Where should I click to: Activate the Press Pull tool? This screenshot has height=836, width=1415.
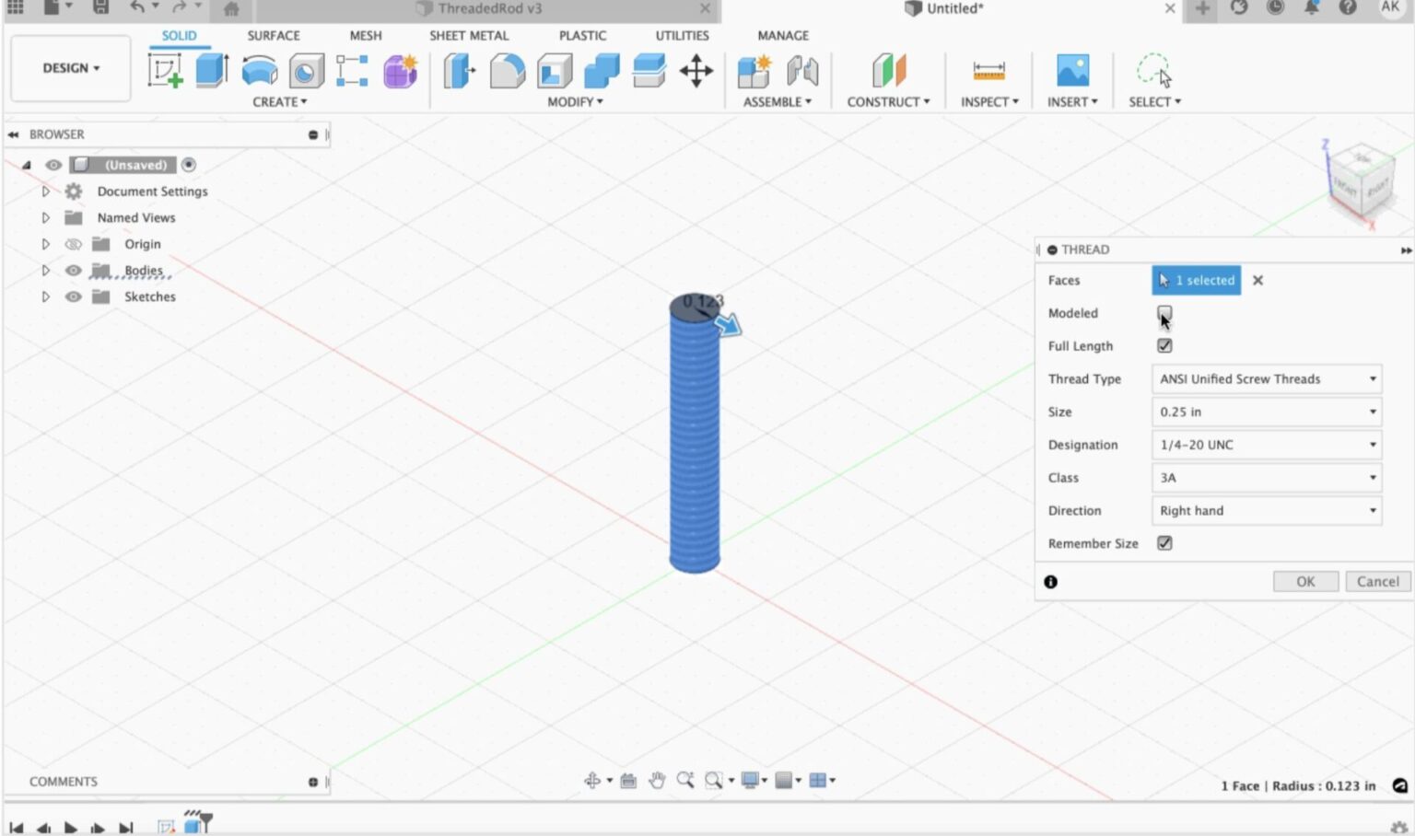click(x=458, y=69)
